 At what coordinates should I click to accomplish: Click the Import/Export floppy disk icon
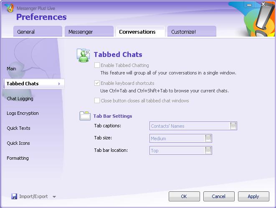pos(14,196)
